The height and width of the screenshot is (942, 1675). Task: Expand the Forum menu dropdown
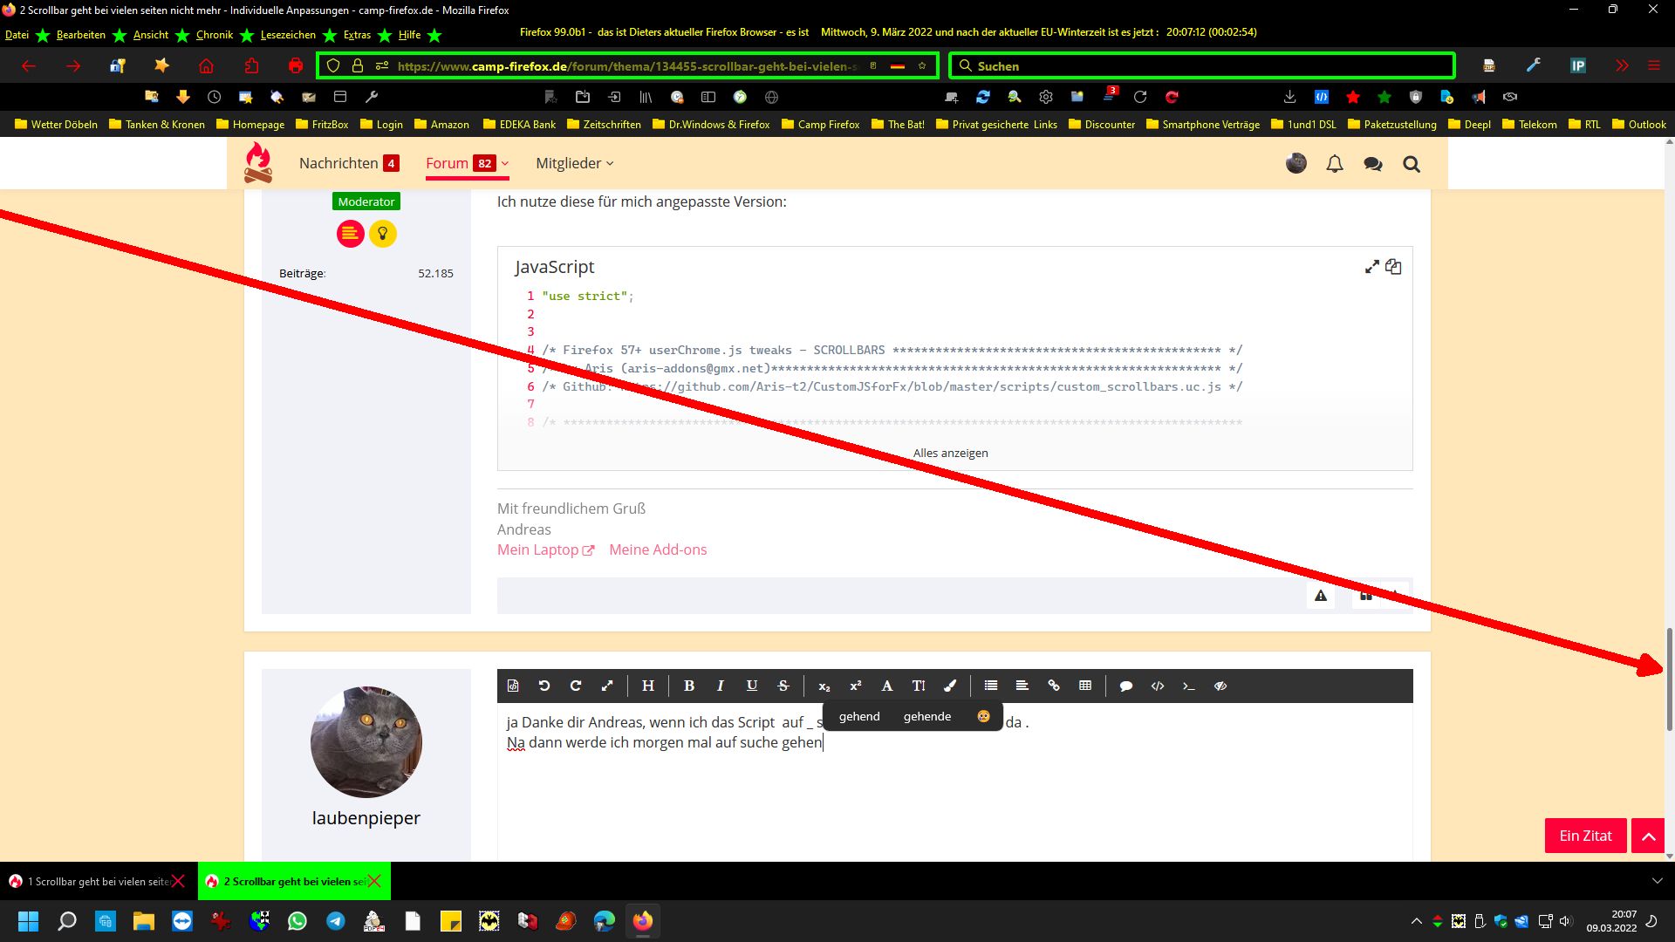505,163
